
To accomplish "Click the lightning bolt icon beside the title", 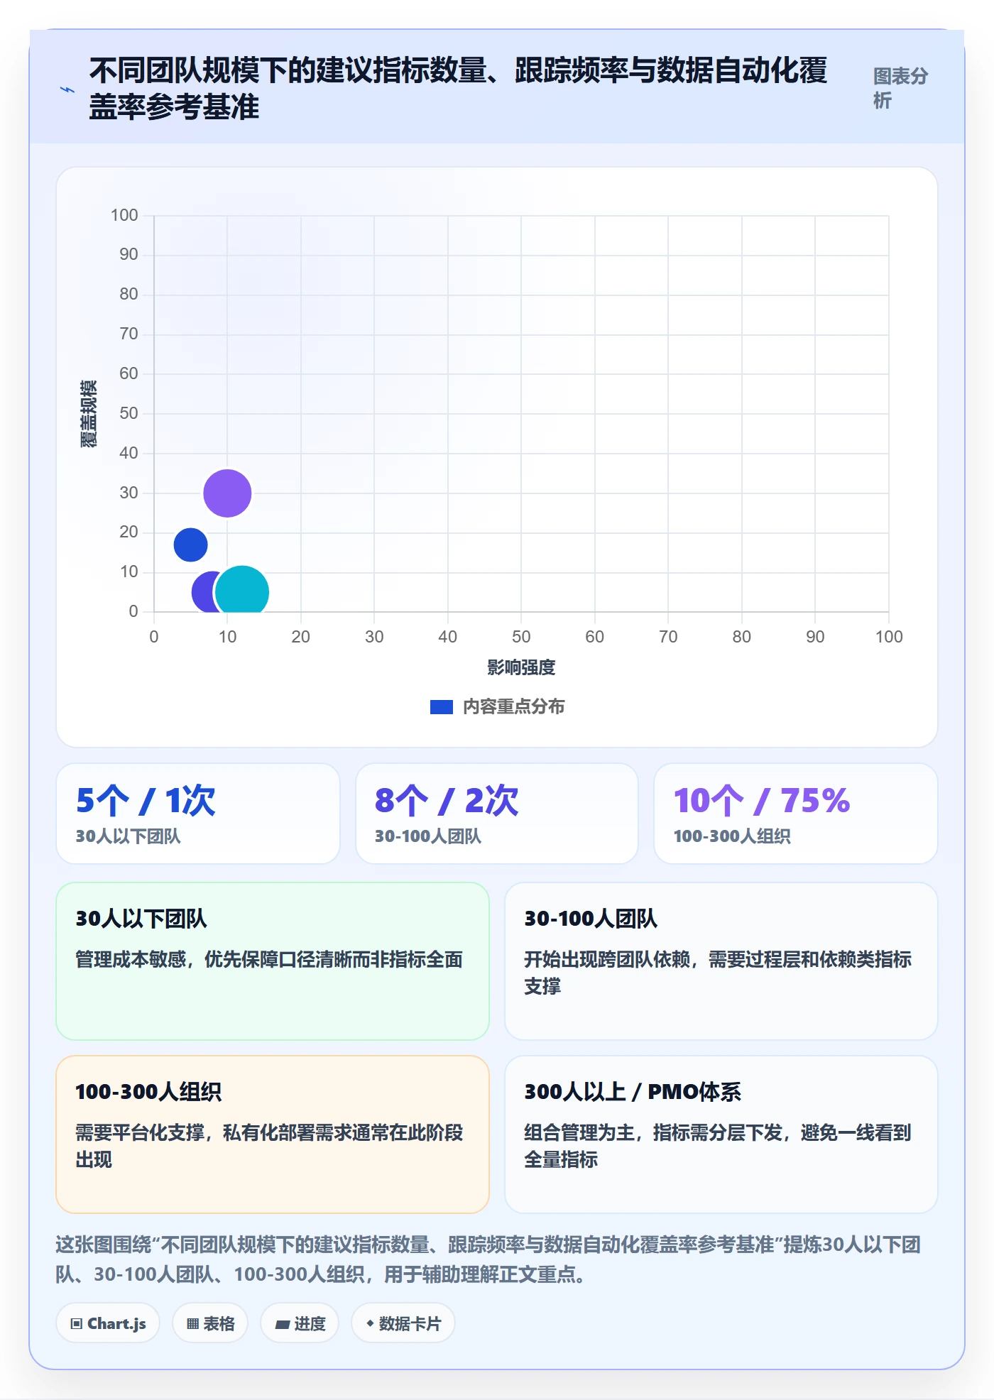I will [67, 89].
